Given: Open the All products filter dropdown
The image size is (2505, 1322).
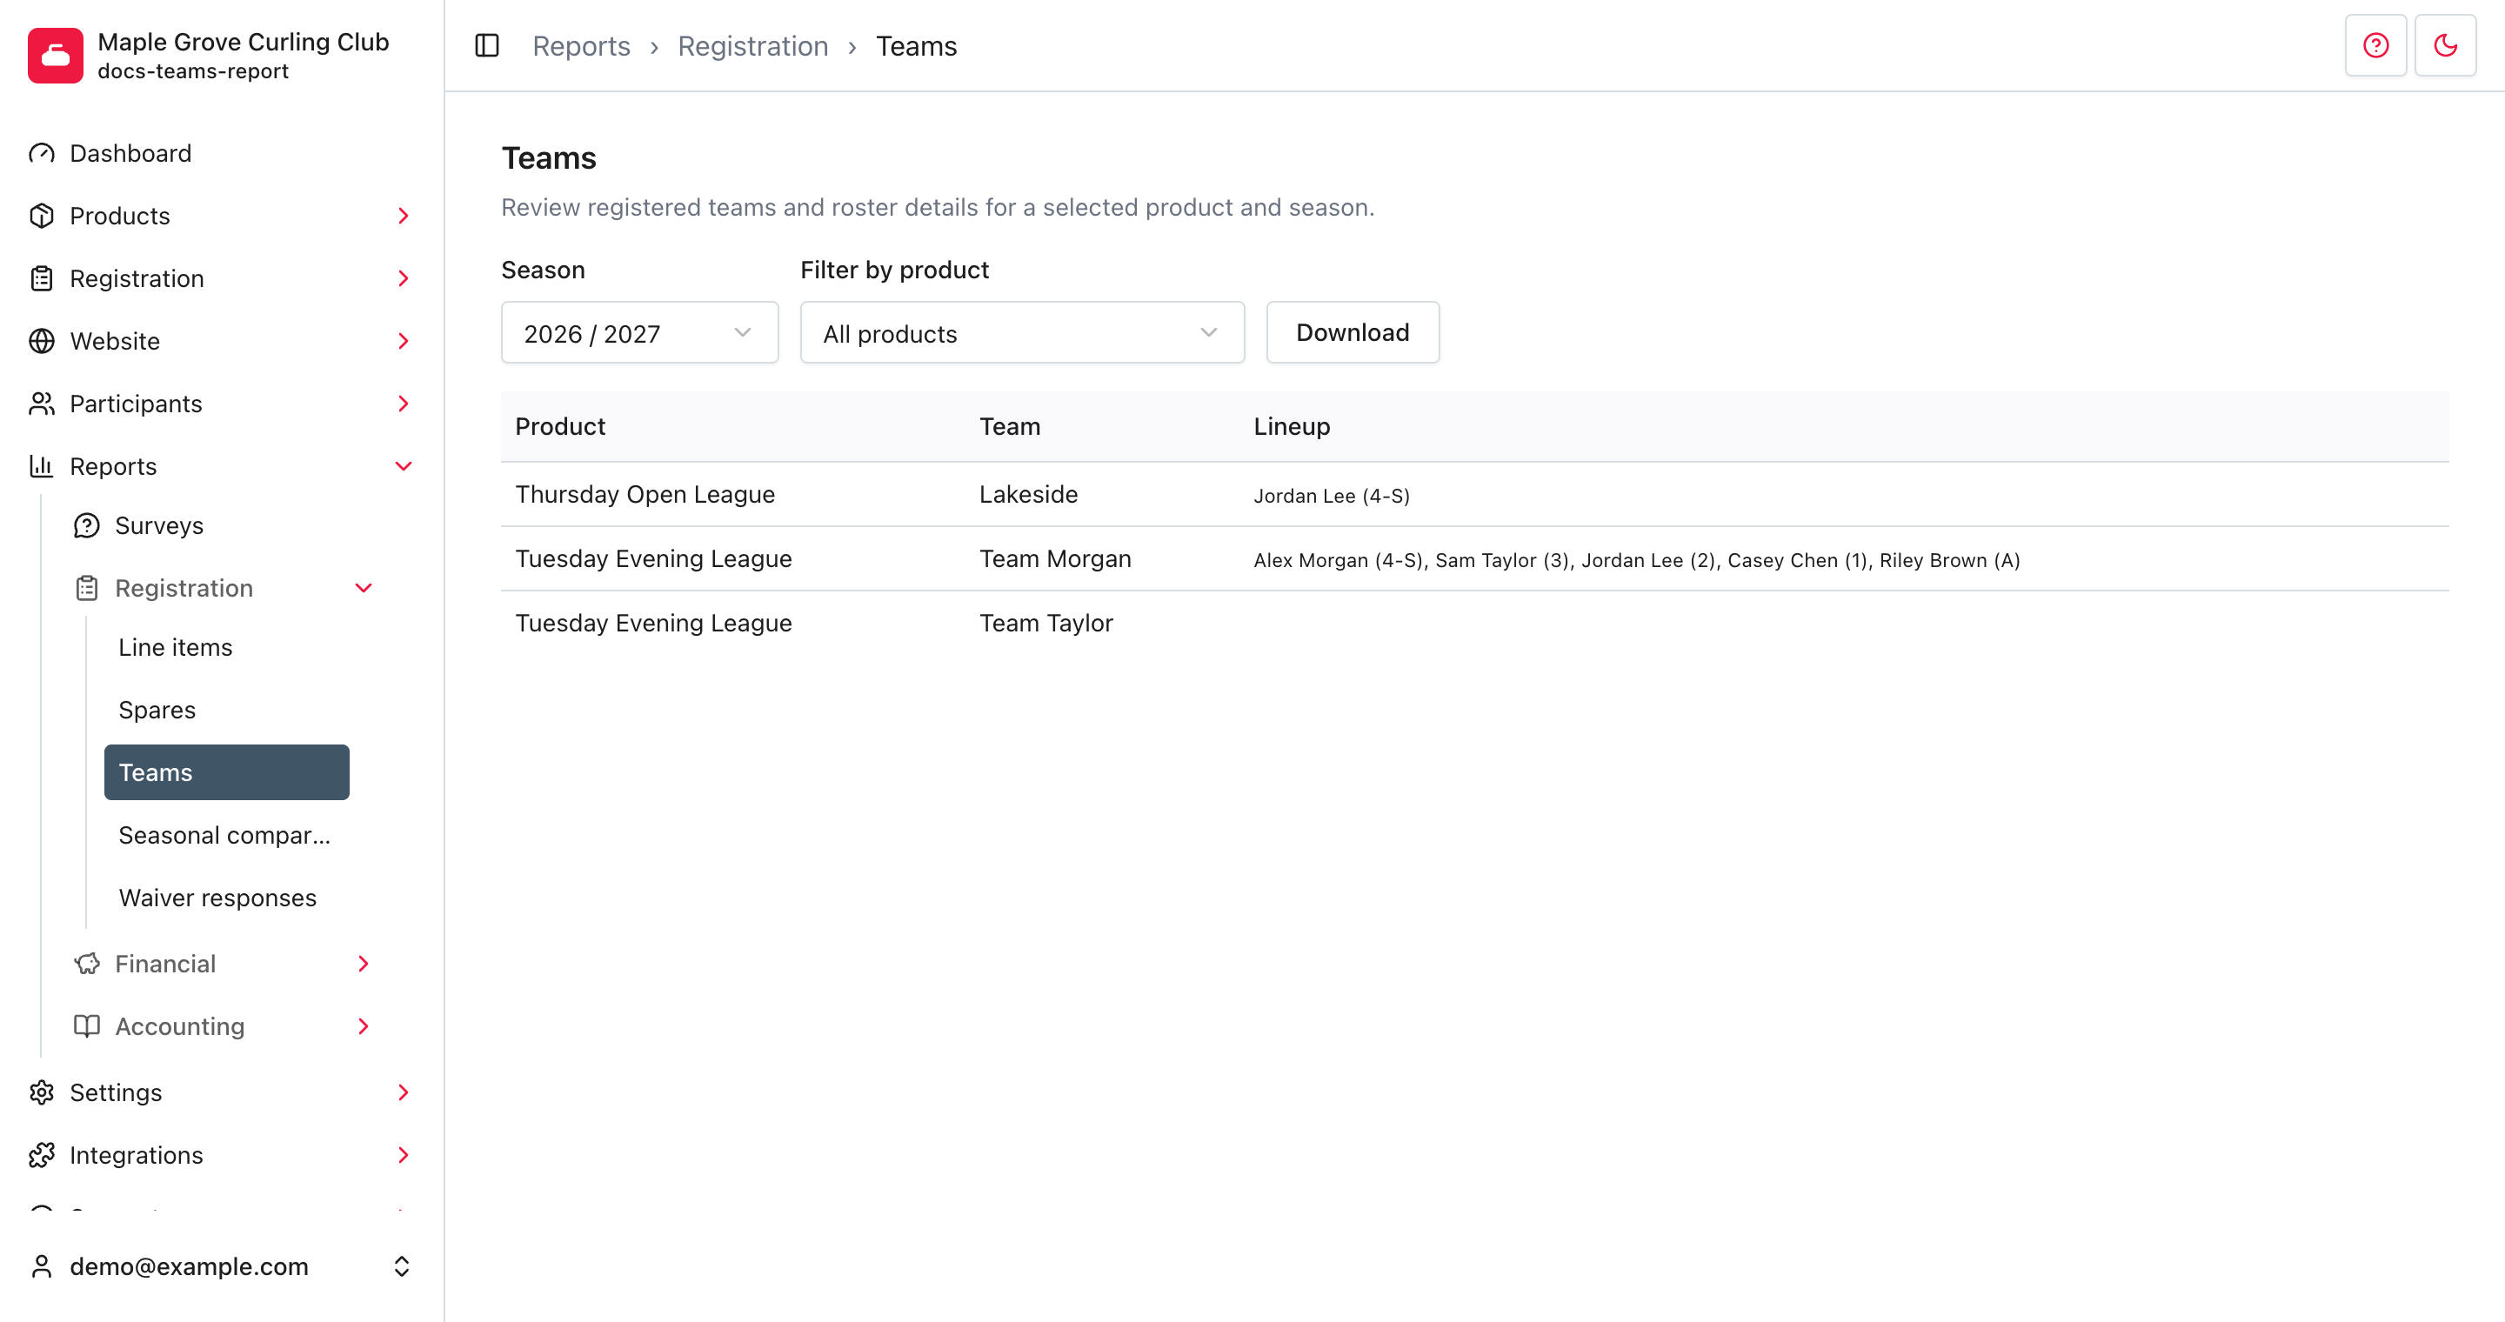Looking at the screenshot, I should [x=1022, y=332].
